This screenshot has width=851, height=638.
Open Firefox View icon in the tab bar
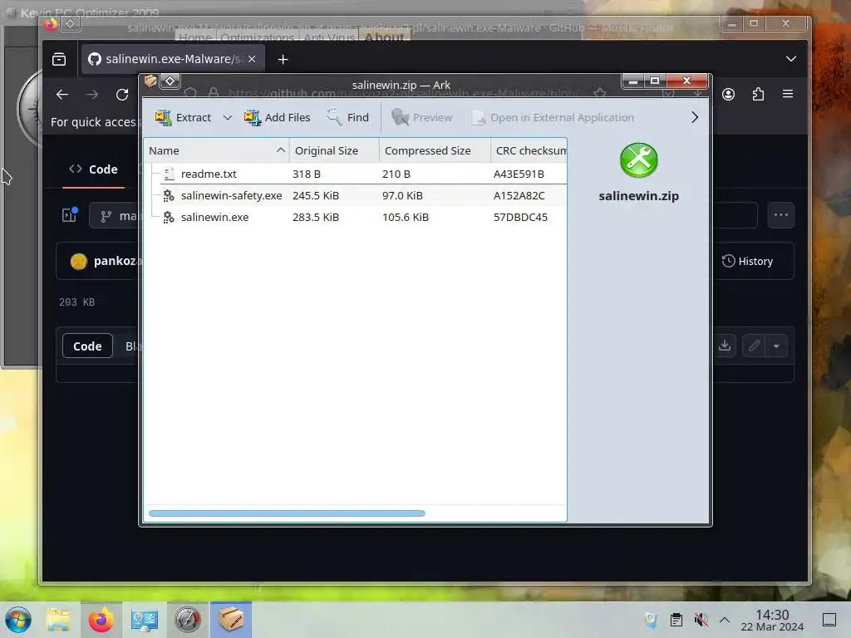tap(59, 59)
